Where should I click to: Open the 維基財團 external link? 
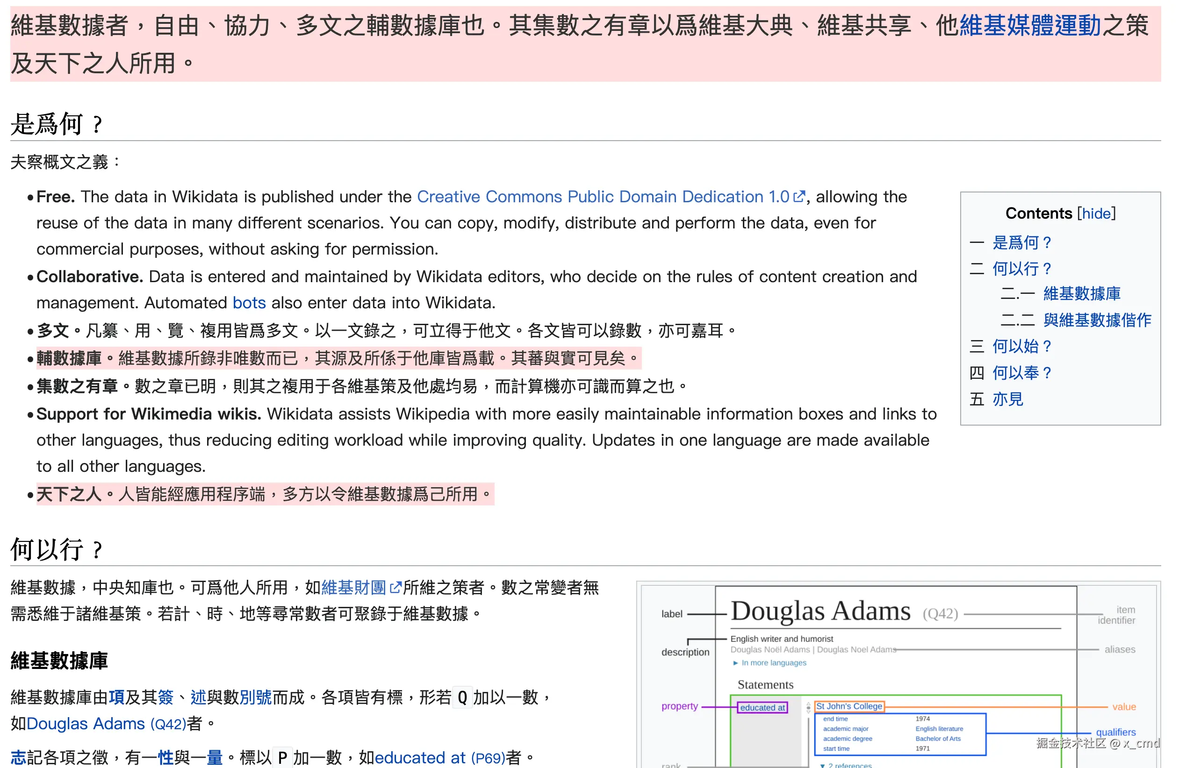coord(353,588)
